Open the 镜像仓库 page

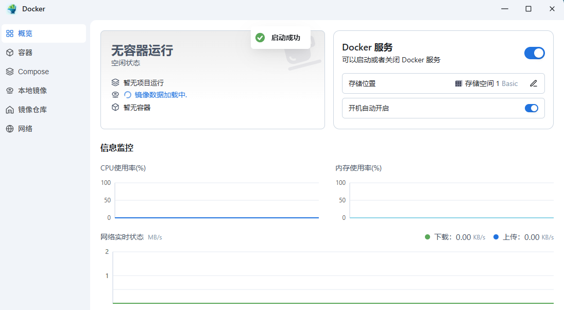coord(28,109)
